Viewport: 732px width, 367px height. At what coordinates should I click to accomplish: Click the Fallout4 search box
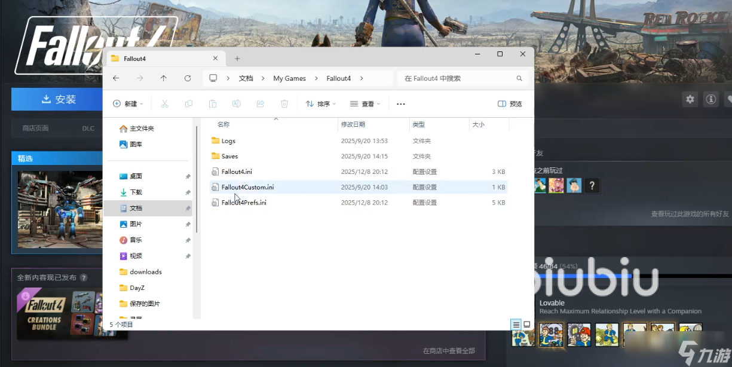(457, 78)
